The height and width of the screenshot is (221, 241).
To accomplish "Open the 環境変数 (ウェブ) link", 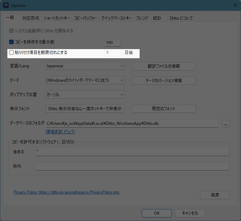I will click(x=60, y=132).
